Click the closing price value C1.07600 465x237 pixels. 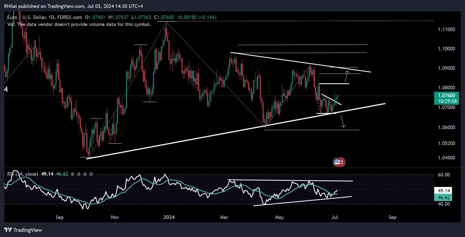pyautogui.click(x=164, y=17)
